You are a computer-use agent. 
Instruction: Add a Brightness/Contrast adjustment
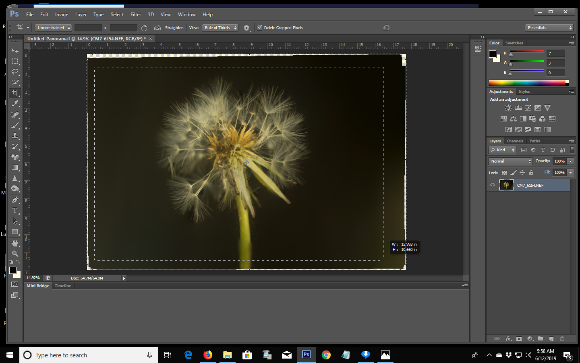pos(508,108)
